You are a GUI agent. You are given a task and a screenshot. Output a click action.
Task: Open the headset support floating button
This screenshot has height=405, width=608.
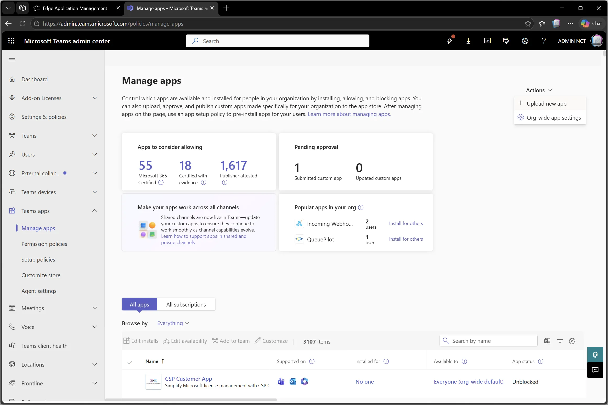pyautogui.click(x=595, y=354)
